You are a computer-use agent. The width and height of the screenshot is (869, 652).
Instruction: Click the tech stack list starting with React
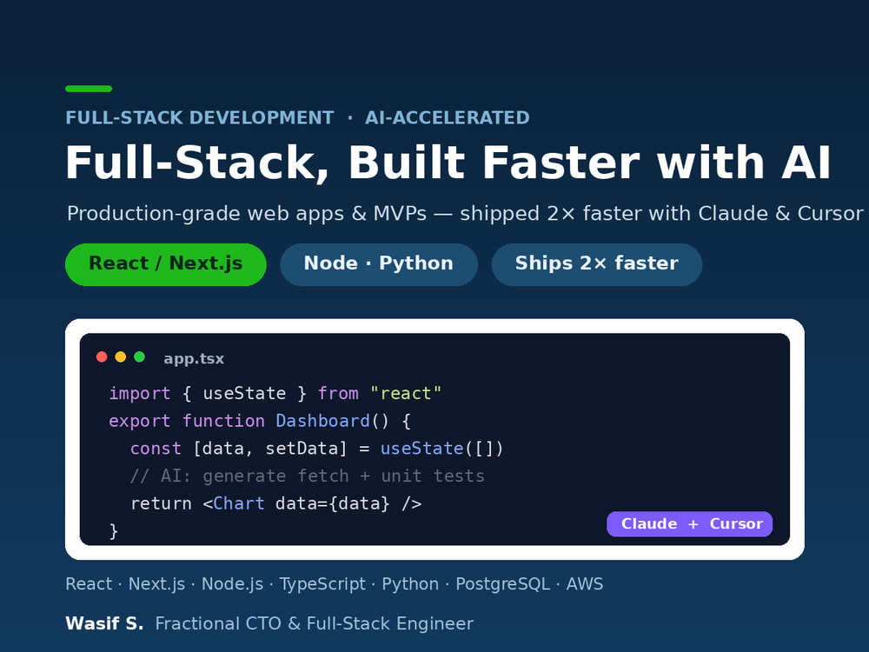(x=335, y=584)
